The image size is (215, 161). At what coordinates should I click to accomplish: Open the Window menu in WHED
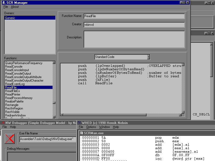coord(104,127)
